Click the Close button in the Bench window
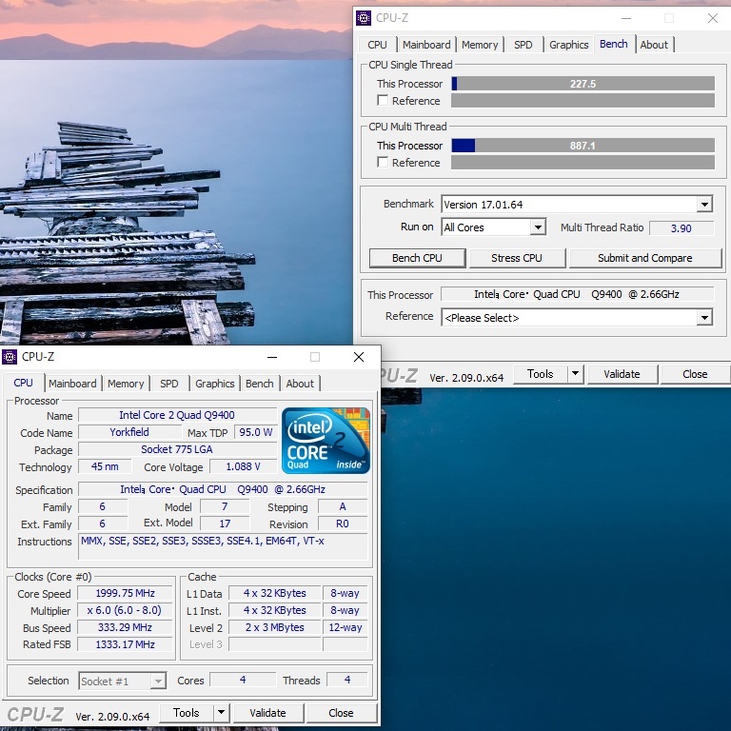The width and height of the screenshot is (731, 731). pyautogui.click(x=695, y=374)
